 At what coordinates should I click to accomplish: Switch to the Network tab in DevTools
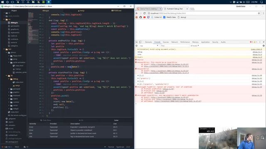pyautogui.click(x=175, y=42)
